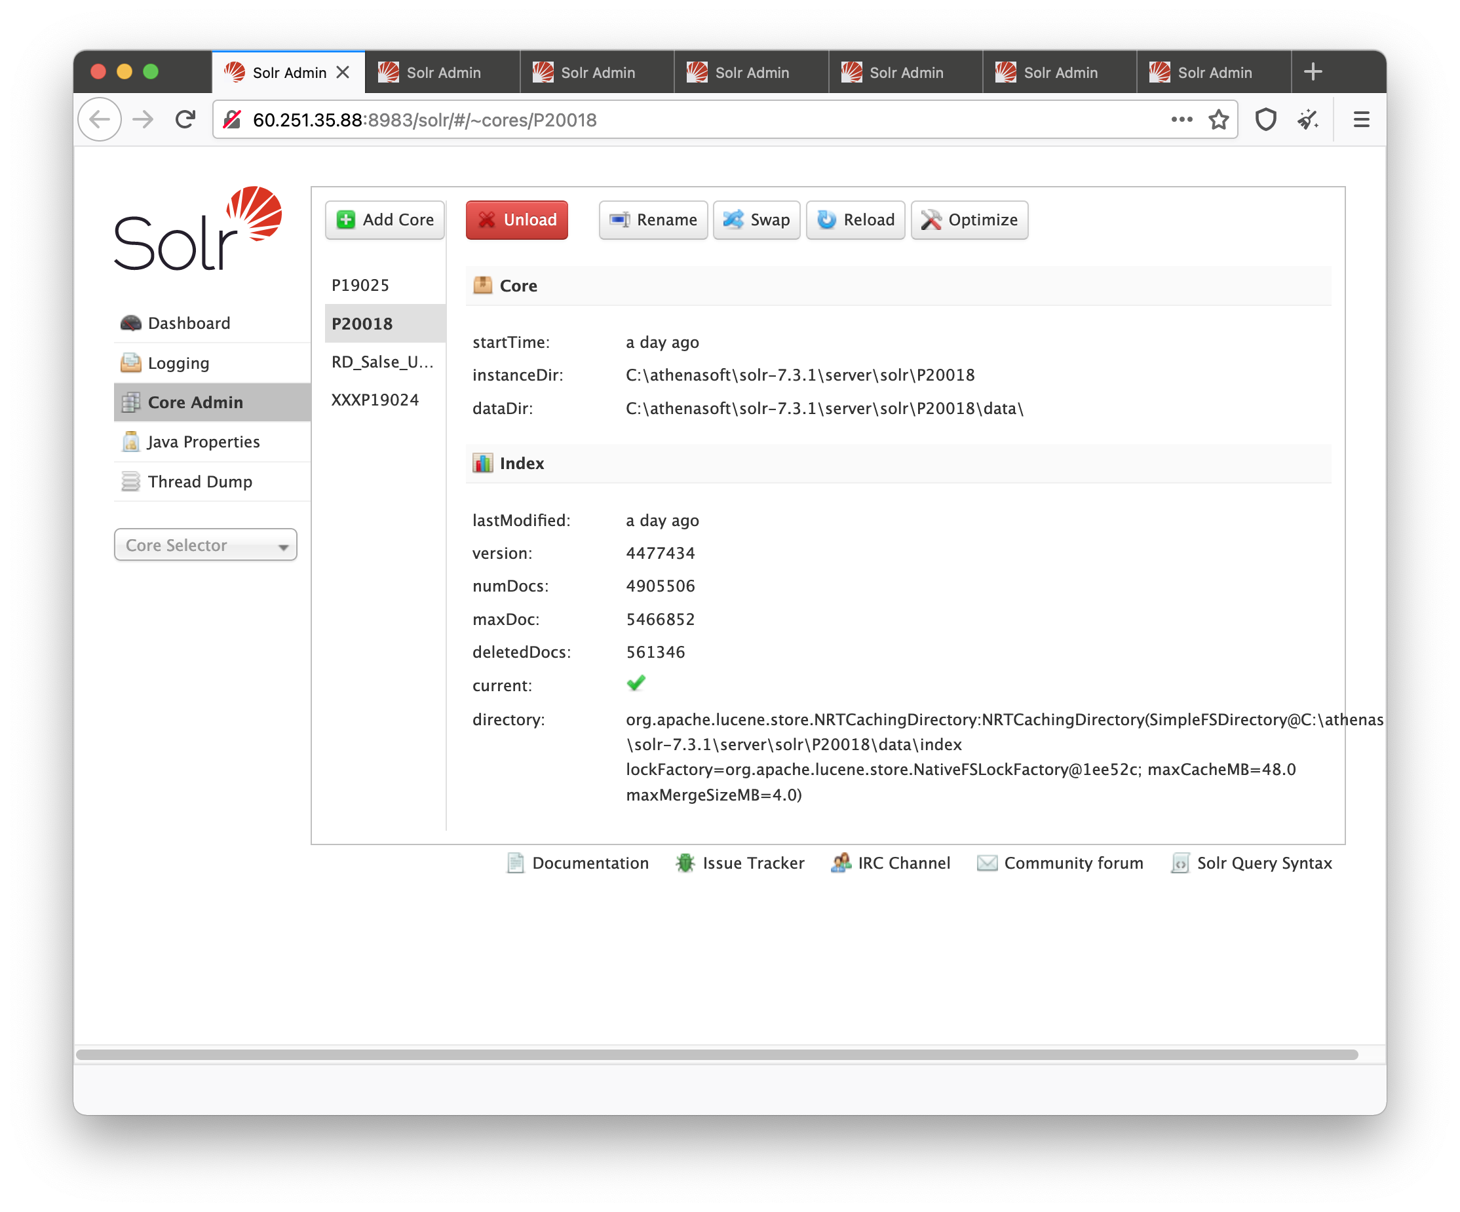Viewport: 1460px width, 1212px height.
Task: Switch to the last Solr Admin tab
Action: (1214, 72)
